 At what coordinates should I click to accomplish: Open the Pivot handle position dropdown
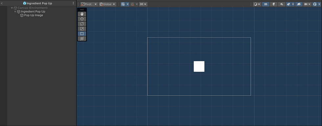coord(89,4)
